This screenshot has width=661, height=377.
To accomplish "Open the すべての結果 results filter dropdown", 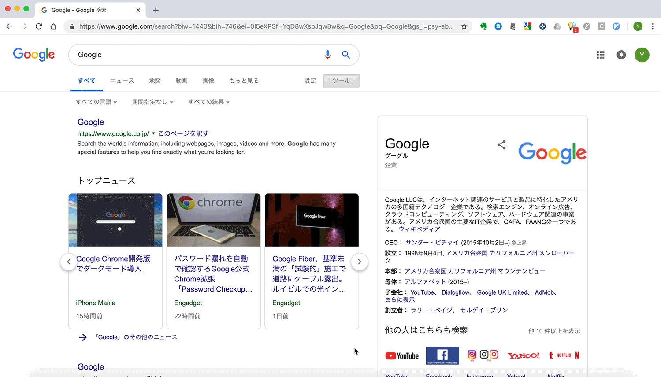I will (x=209, y=102).
